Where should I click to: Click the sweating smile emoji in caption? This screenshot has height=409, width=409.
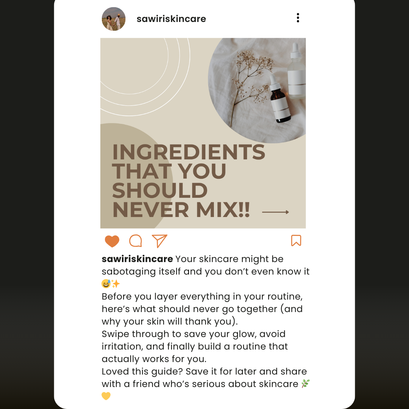click(106, 284)
